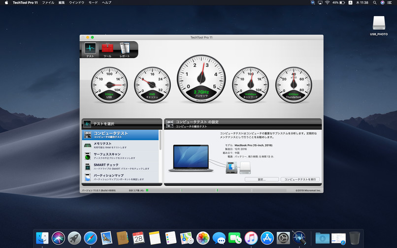Click コンピュータテストを実行 button

(x=300, y=179)
